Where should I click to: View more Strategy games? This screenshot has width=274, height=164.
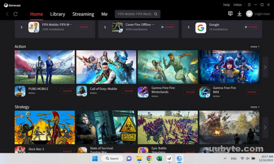click(x=255, y=107)
